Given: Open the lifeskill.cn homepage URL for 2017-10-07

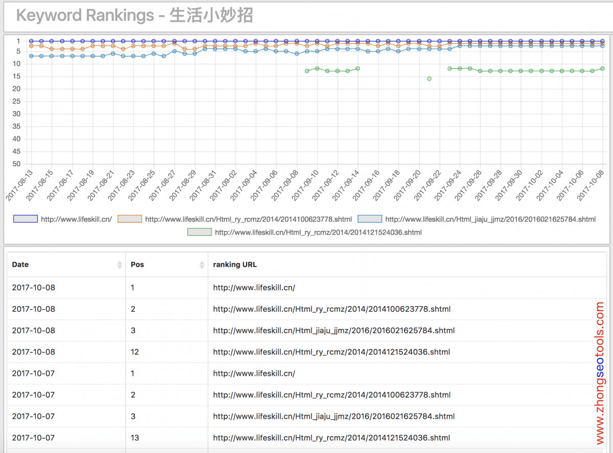Looking at the screenshot, I should click(x=254, y=373).
